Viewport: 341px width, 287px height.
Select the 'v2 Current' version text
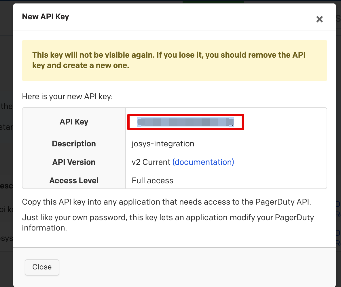click(x=151, y=162)
